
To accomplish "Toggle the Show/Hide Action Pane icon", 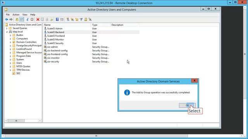I will (62, 19).
